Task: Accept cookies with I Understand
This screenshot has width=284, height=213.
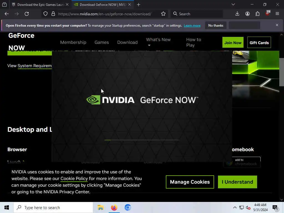Action: point(237,182)
